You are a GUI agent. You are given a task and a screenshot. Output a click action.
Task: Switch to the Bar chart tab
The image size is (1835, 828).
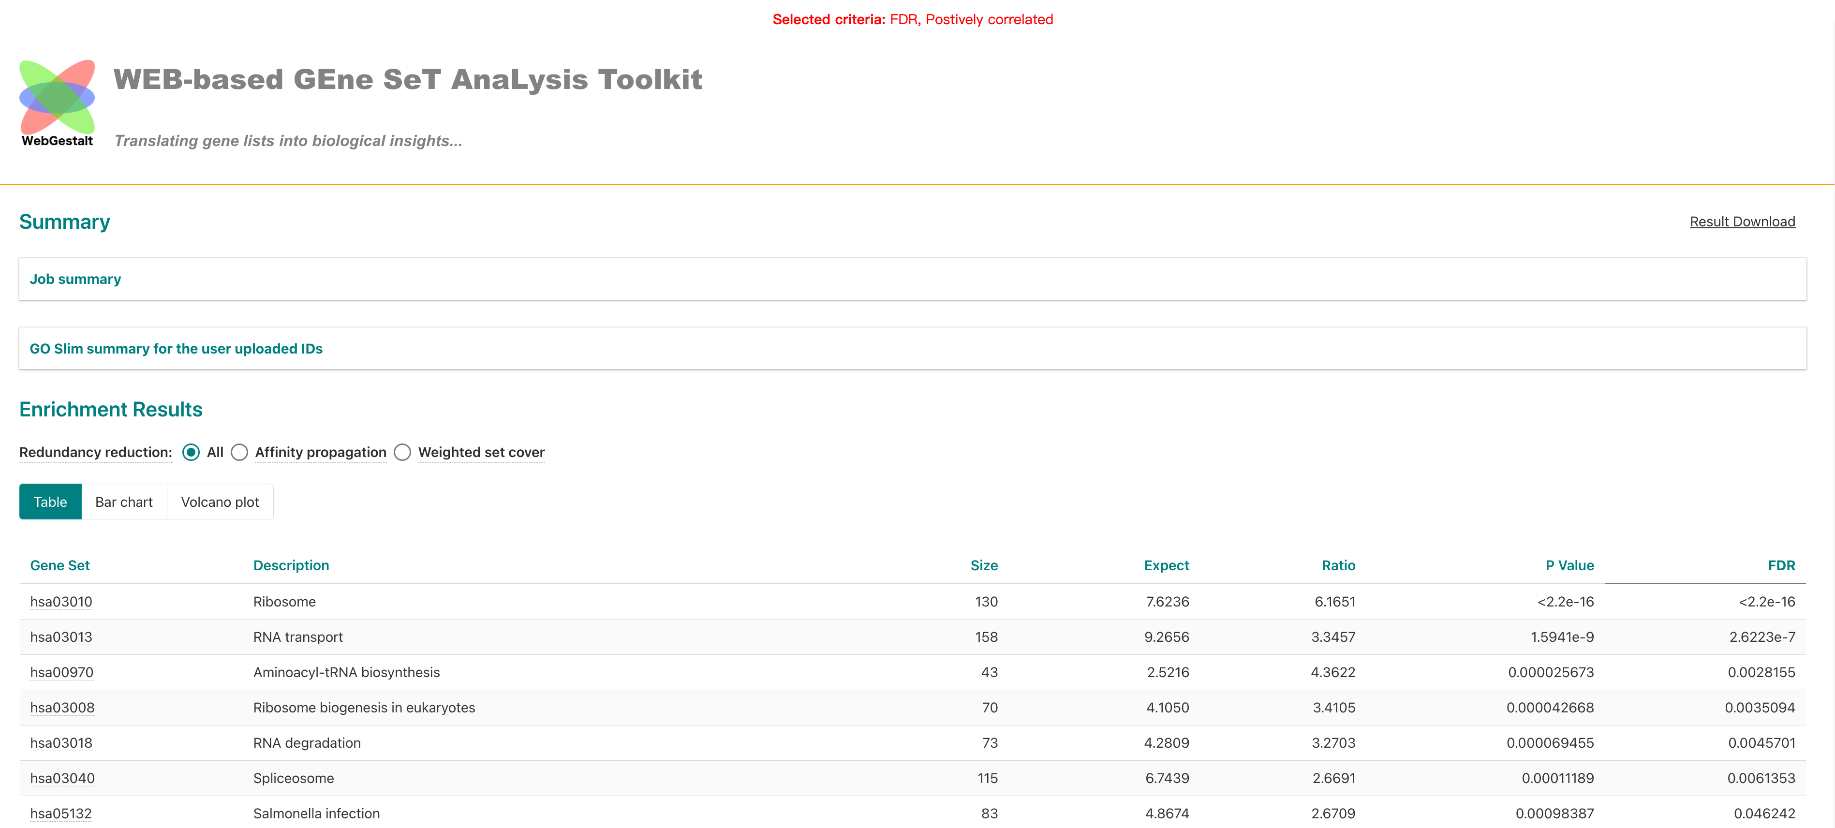coord(124,502)
